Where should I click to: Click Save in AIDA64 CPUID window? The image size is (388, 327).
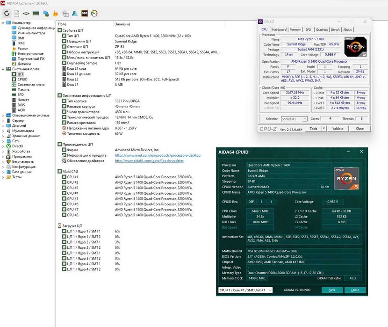(x=332, y=290)
